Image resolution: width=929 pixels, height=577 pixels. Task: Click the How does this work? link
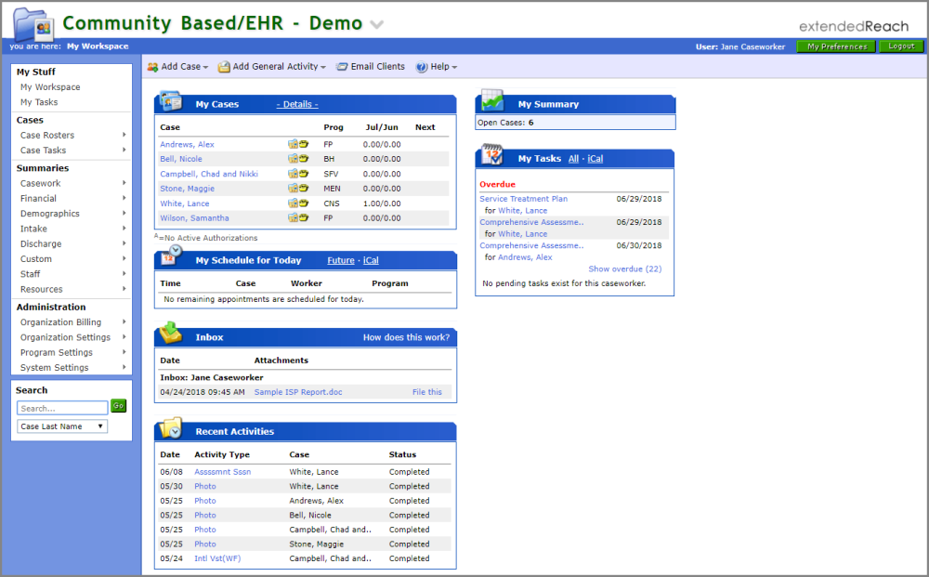coord(407,337)
